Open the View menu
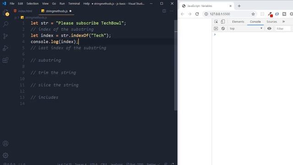Viewport: 293px width, 165px height. coord(45,4)
